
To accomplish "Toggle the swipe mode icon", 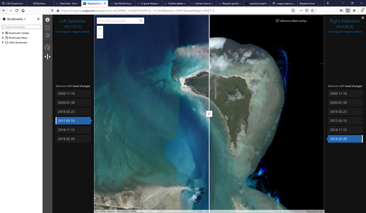I will 48,56.
